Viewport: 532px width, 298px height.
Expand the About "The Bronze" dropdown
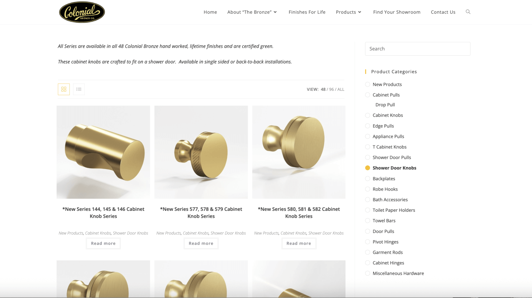coord(252,12)
